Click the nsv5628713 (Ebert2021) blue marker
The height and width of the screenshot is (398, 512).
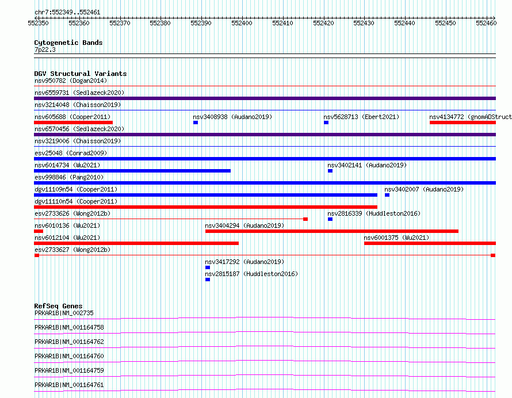[326, 123]
